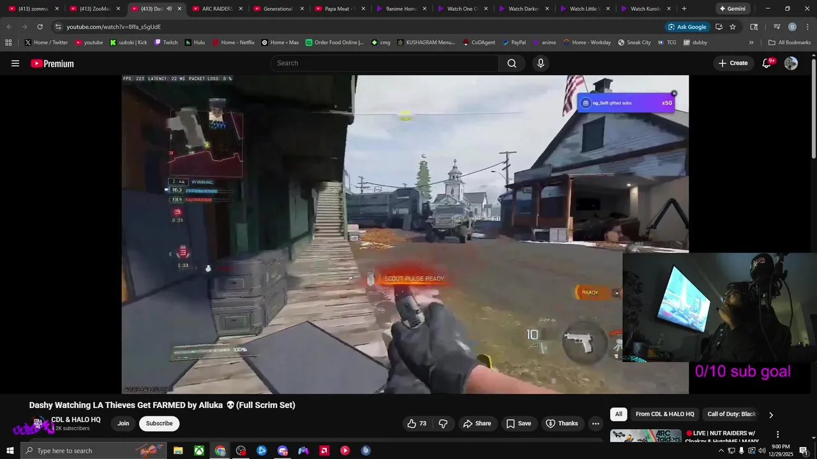Open Chrome apps grid in bookmarks bar
The height and width of the screenshot is (459, 817).
(8, 43)
